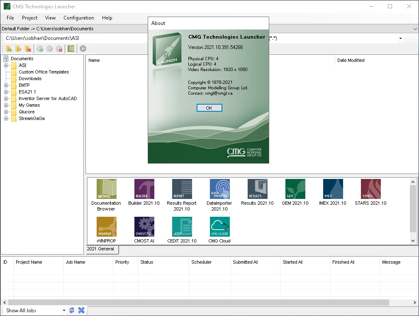The height and width of the screenshot is (316, 419).
Task: Launch the CMOST AI icon
Action: 144,227
